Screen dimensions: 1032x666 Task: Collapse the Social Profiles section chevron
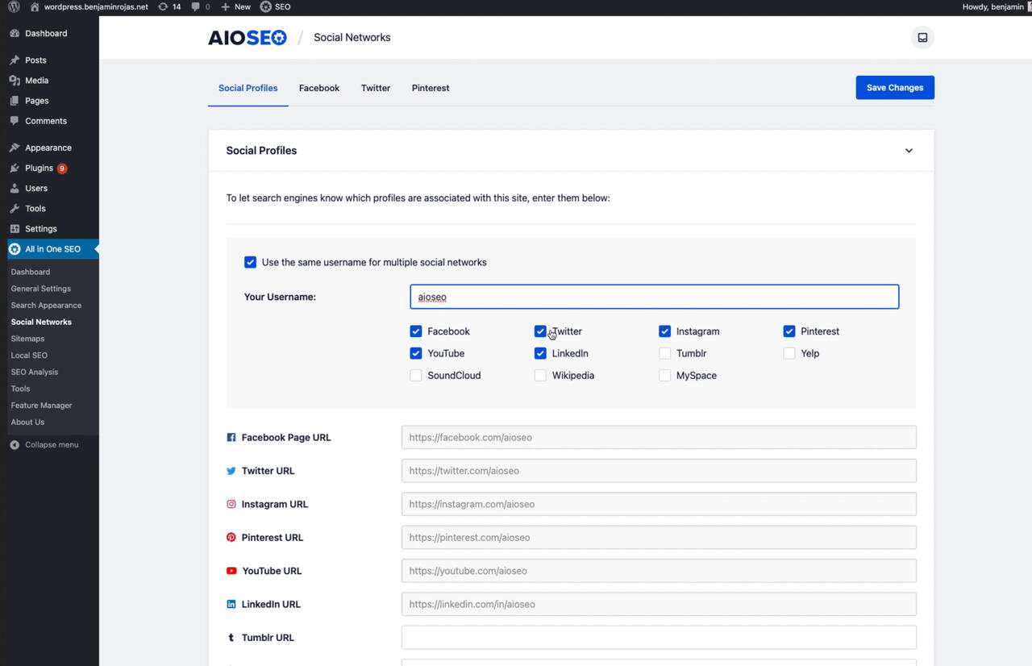[x=909, y=151]
